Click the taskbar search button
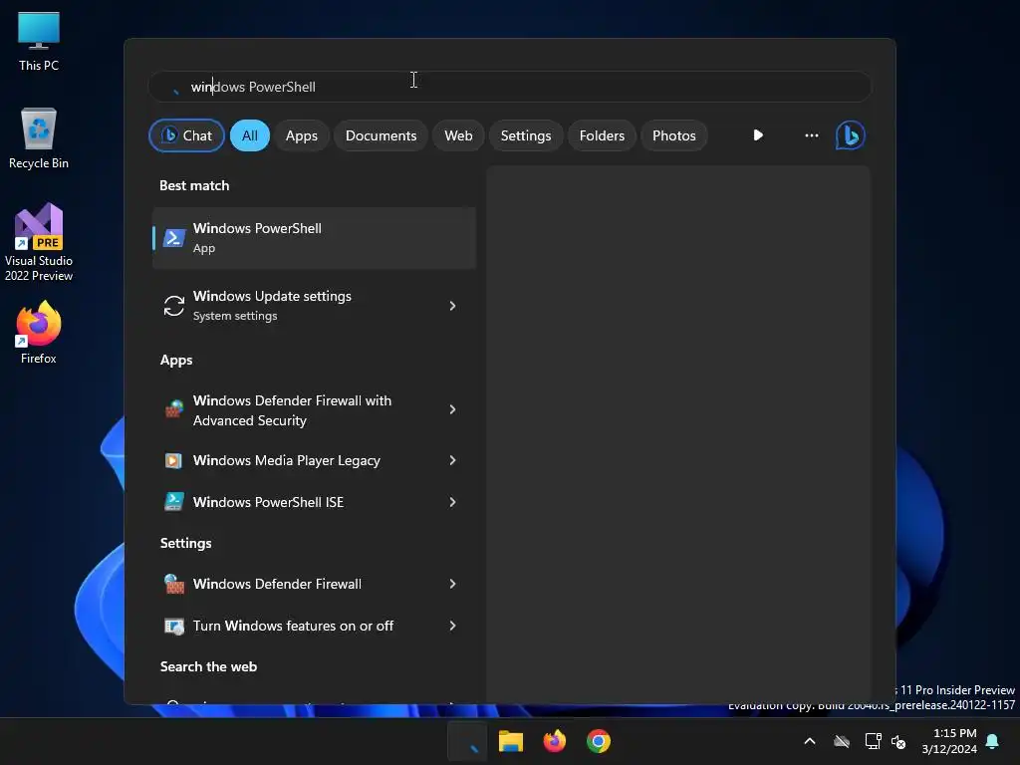 tap(467, 741)
